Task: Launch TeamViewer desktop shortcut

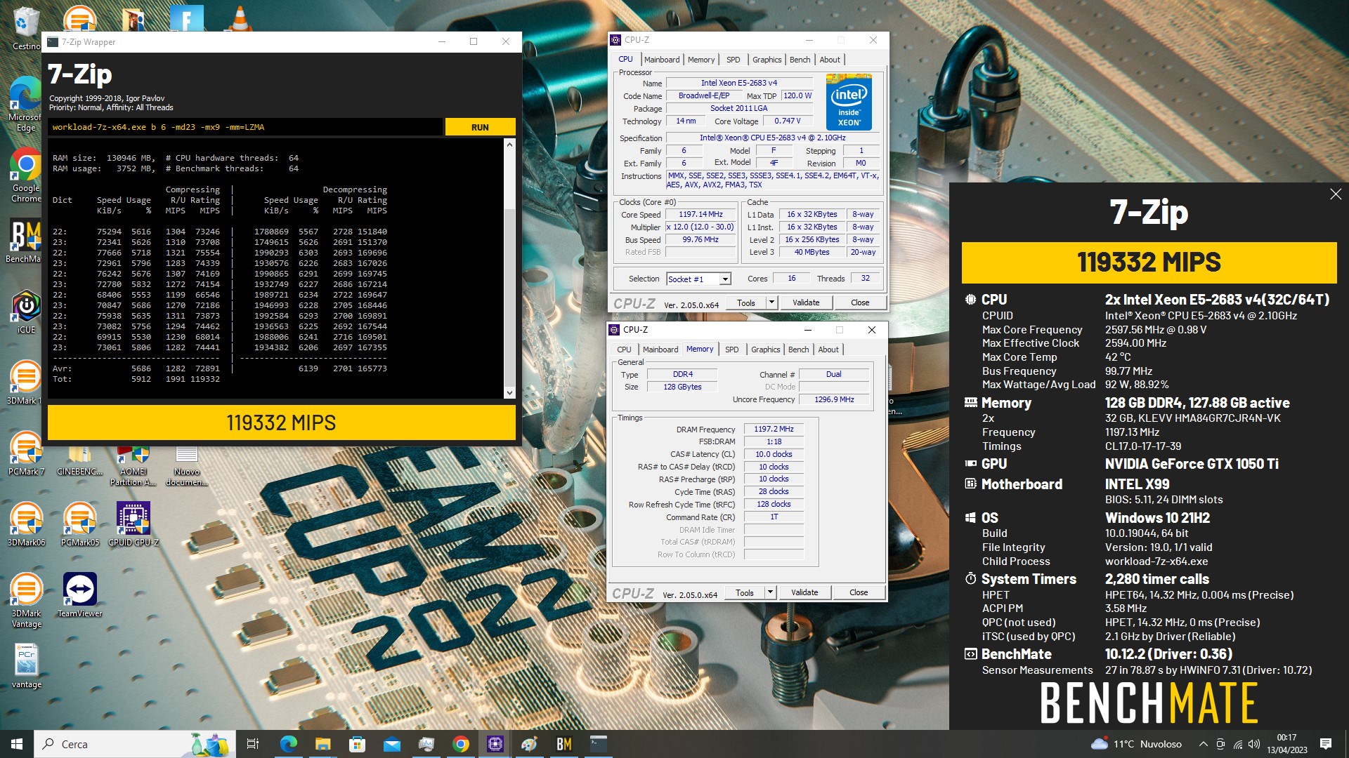Action: pyautogui.click(x=79, y=595)
